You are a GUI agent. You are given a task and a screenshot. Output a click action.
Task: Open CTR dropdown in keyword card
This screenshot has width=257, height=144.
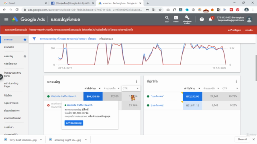230,88
